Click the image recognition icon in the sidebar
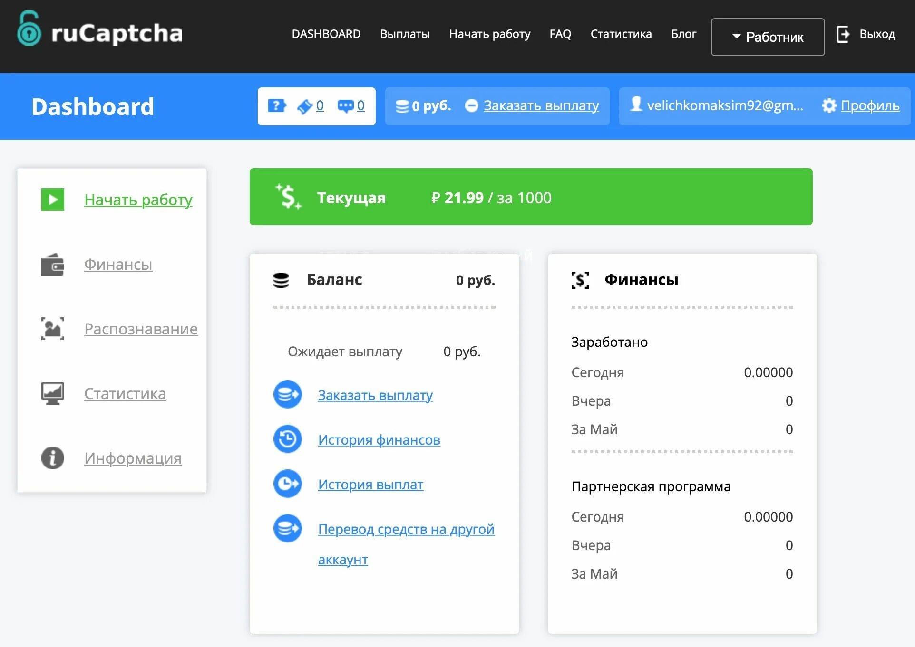This screenshot has height=647, width=915. click(x=53, y=329)
